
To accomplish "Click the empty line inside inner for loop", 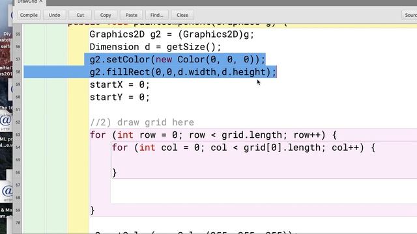I will (264, 160).
